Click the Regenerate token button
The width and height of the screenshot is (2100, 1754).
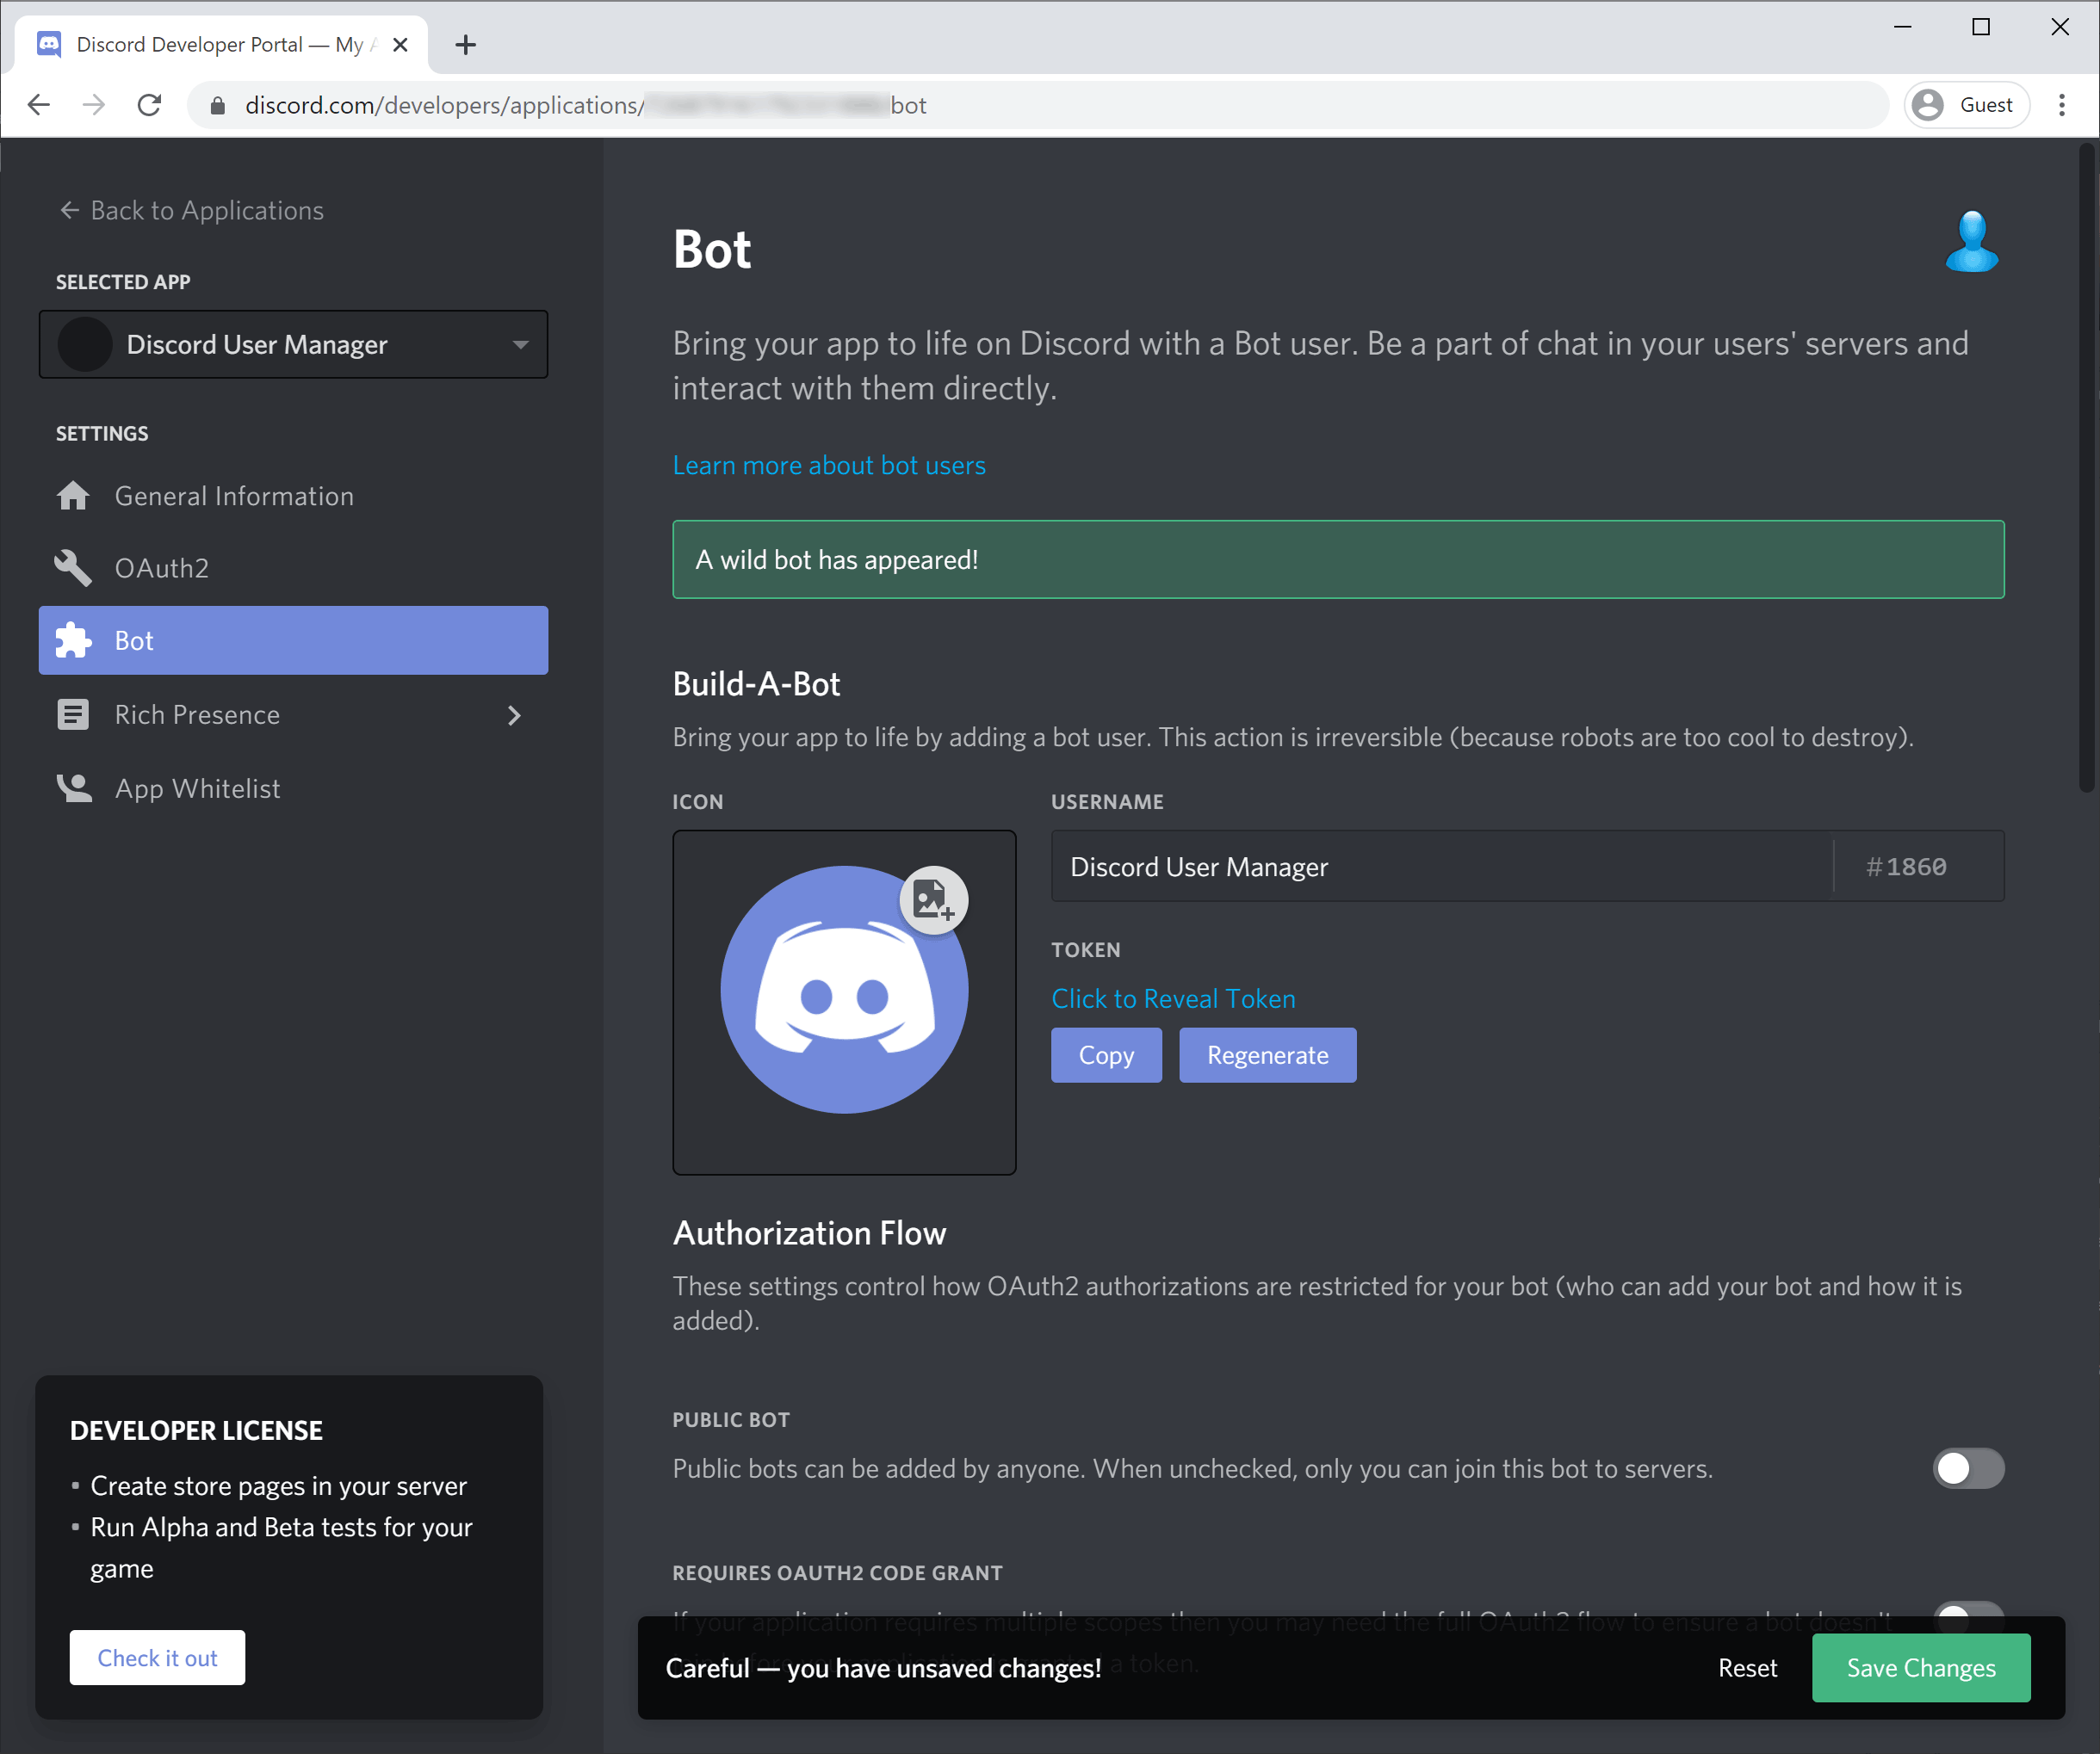click(1267, 1055)
